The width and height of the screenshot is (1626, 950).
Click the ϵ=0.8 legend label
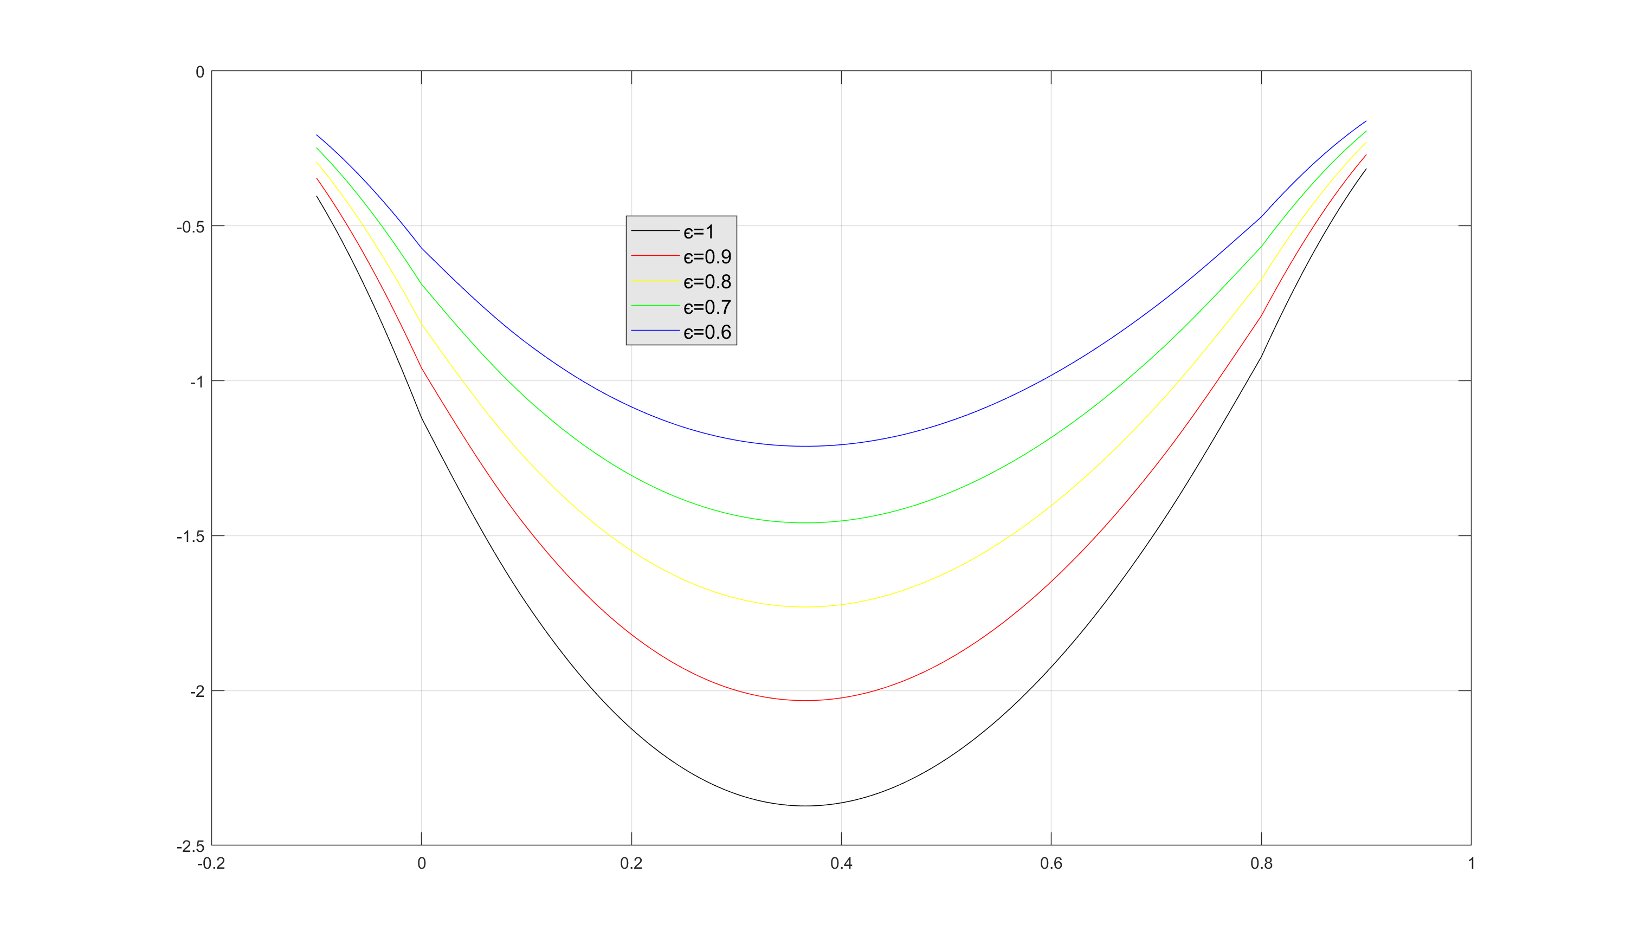tap(707, 282)
